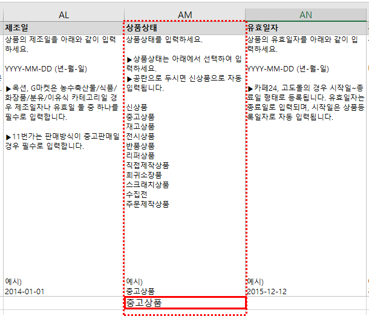Select the red-bordered 중고상품 input cell
Image resolution: width=369 pixels, height=316 pixels.
coord(184,303)
